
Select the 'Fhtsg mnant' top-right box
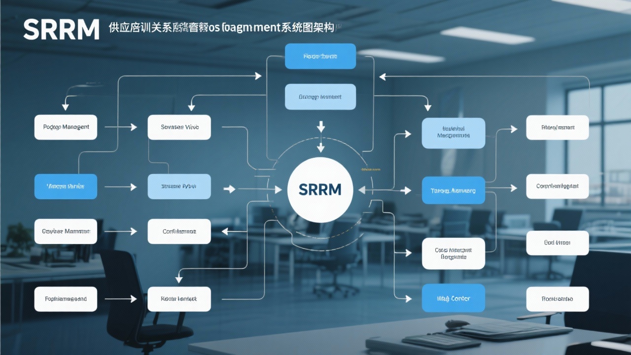(x=557, y=127)
